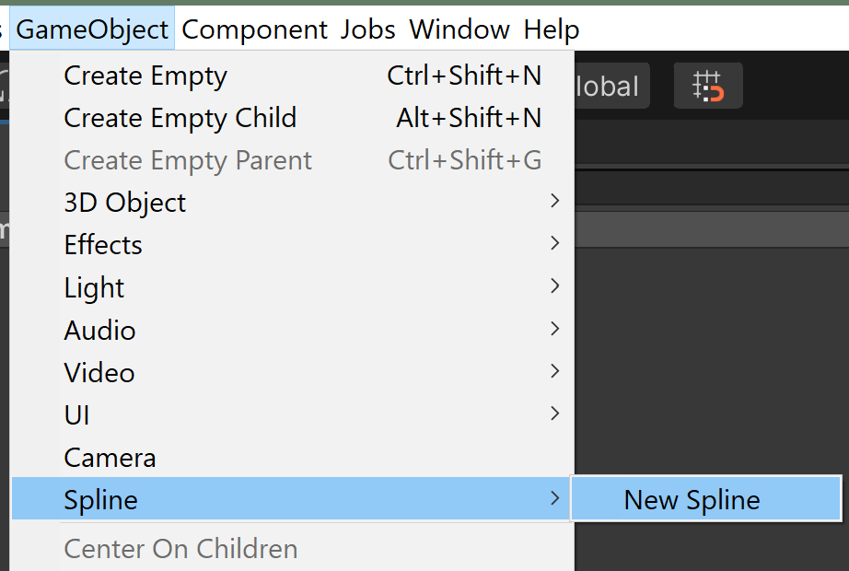
Task: Expand the Effects submenu
Action: point(102,244)
